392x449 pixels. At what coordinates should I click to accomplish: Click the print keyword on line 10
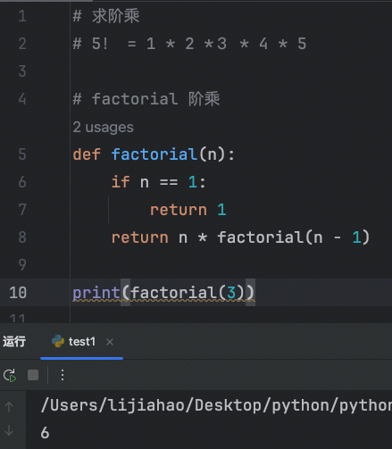(96, 293)
